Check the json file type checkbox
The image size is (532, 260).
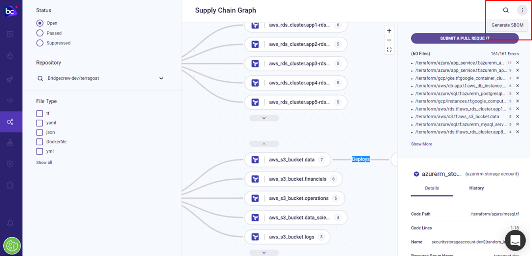[x=40, y=132]
